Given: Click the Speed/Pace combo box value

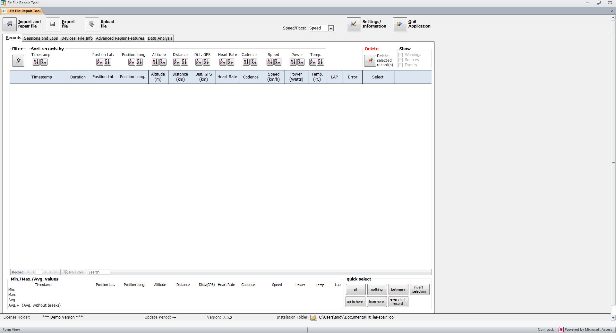Looking at the screenshot, I should pyautogui.click(x=318, y=28).
